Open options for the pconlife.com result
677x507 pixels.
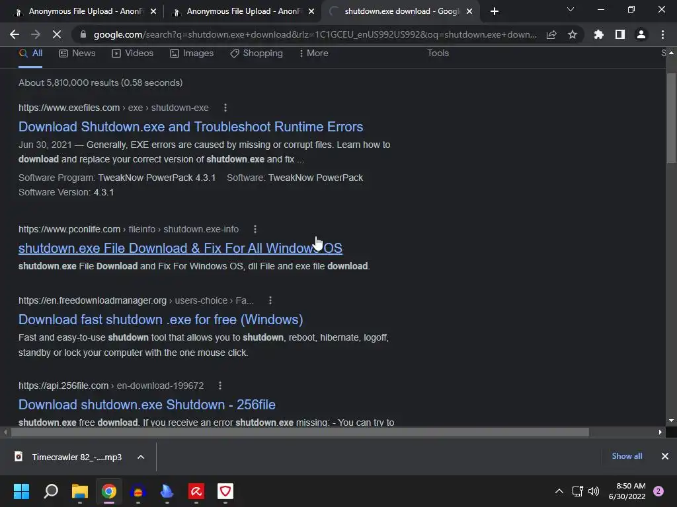tap(255, 229)
